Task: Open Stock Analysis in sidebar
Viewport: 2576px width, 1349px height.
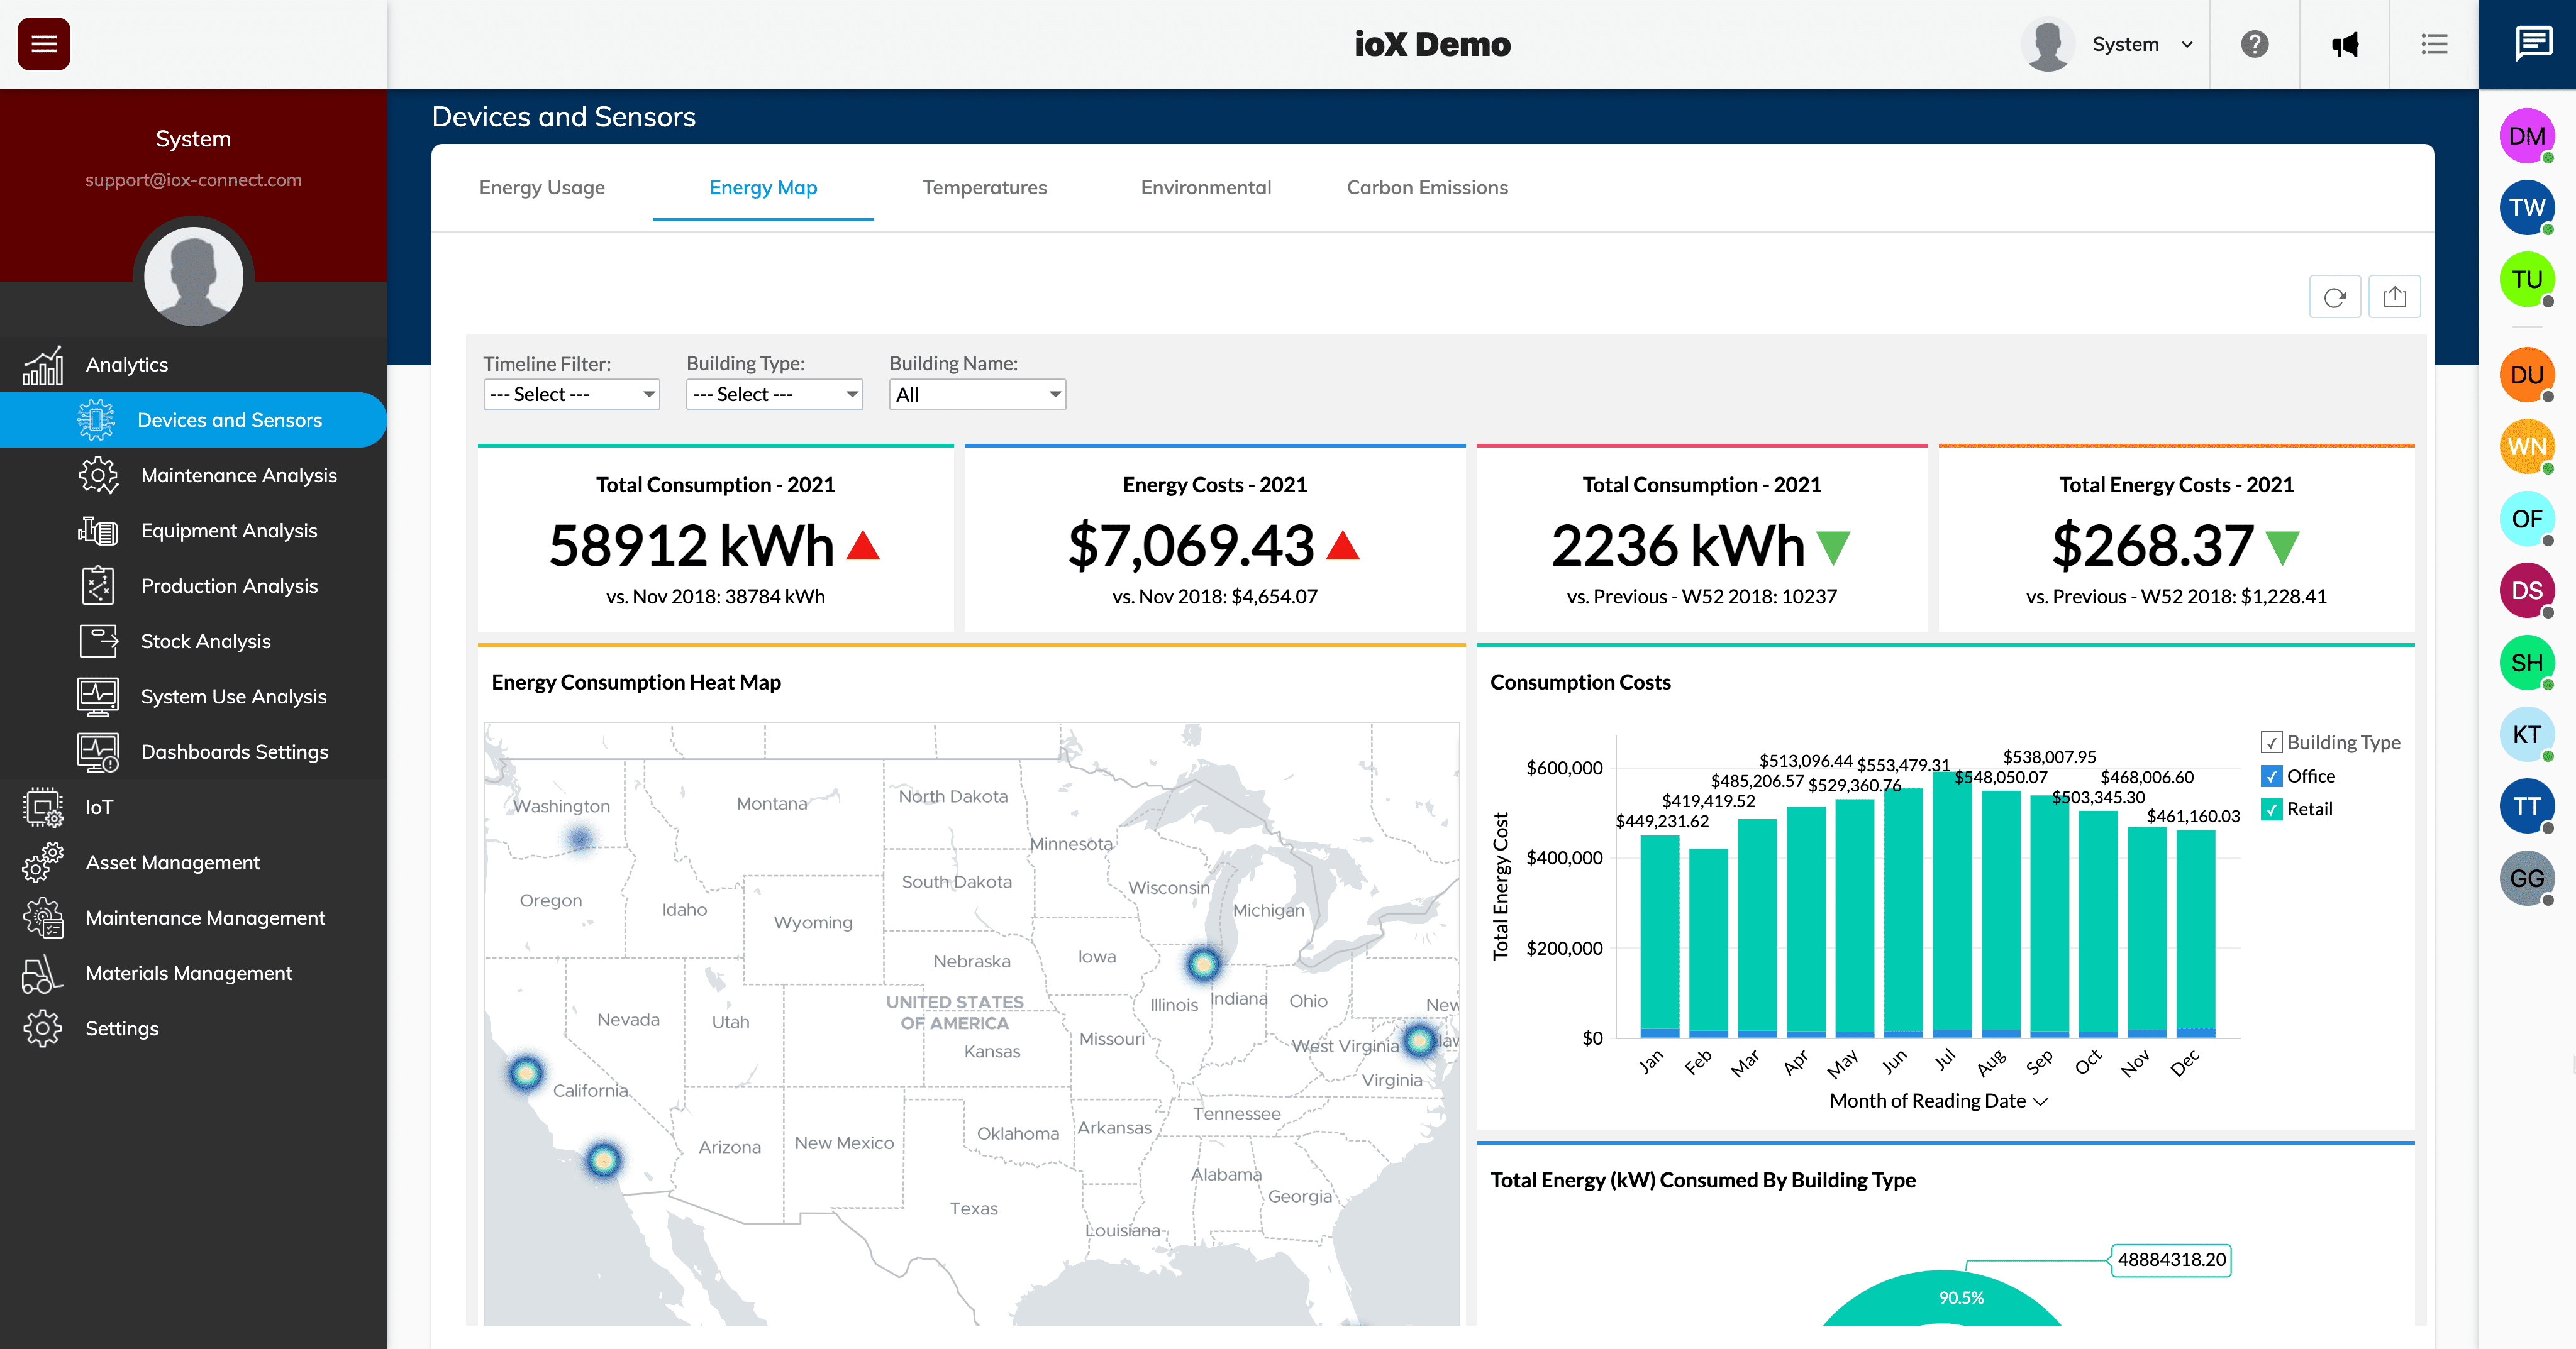Action: pos(205,642)
